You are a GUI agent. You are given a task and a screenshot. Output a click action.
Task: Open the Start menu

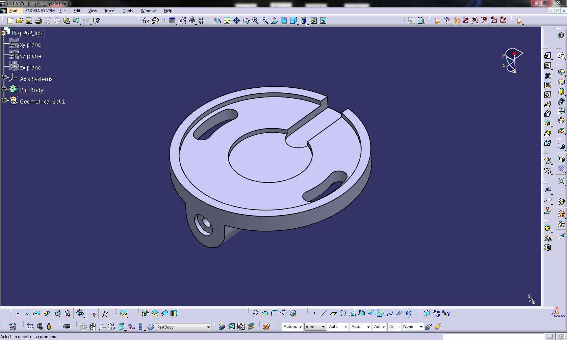tap(13, 11)
